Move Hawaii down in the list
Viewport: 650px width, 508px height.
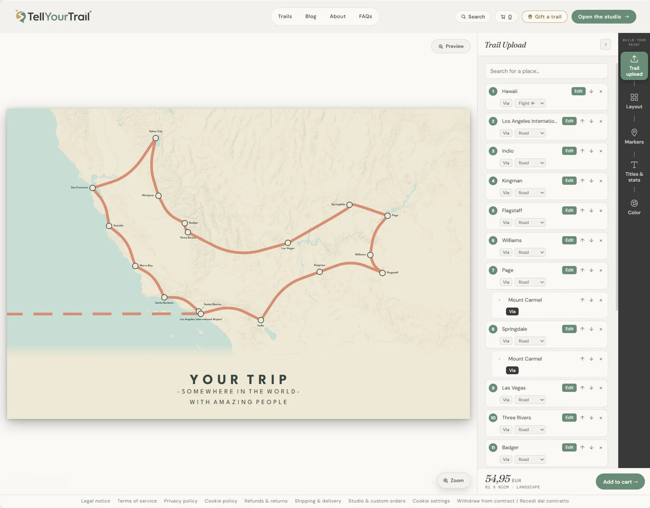[591, 92]
